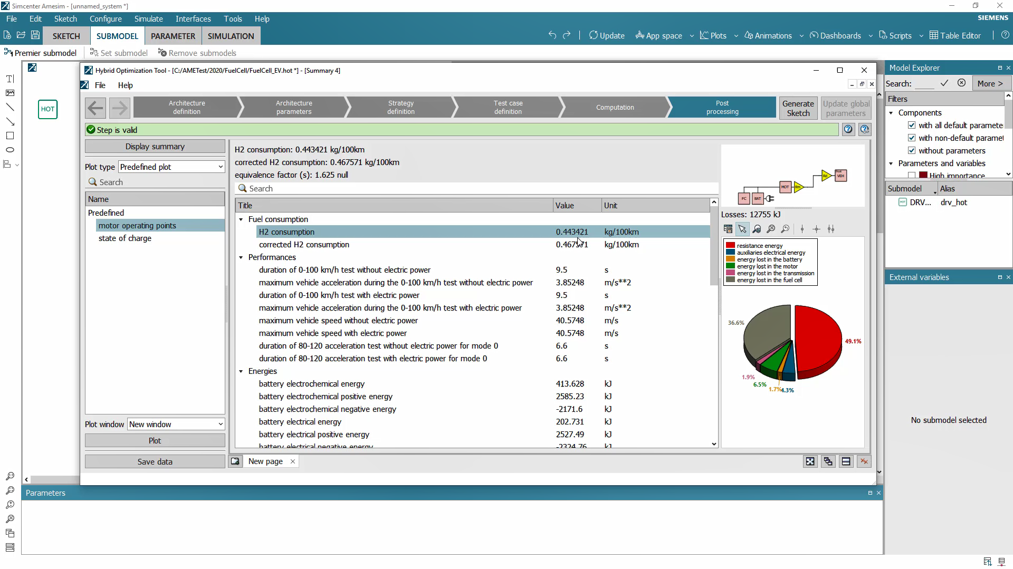This screenshot has height=569, width=1013.
Task: Click the tile horizontally icon at the page bottom
Action: (x=846, y=461)
